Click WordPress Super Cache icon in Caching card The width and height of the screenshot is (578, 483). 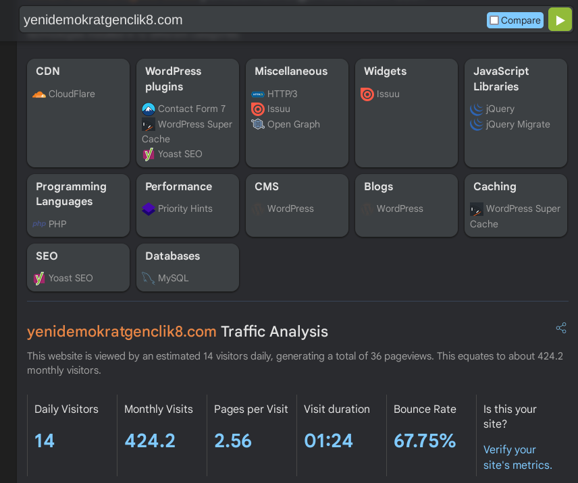477,209
